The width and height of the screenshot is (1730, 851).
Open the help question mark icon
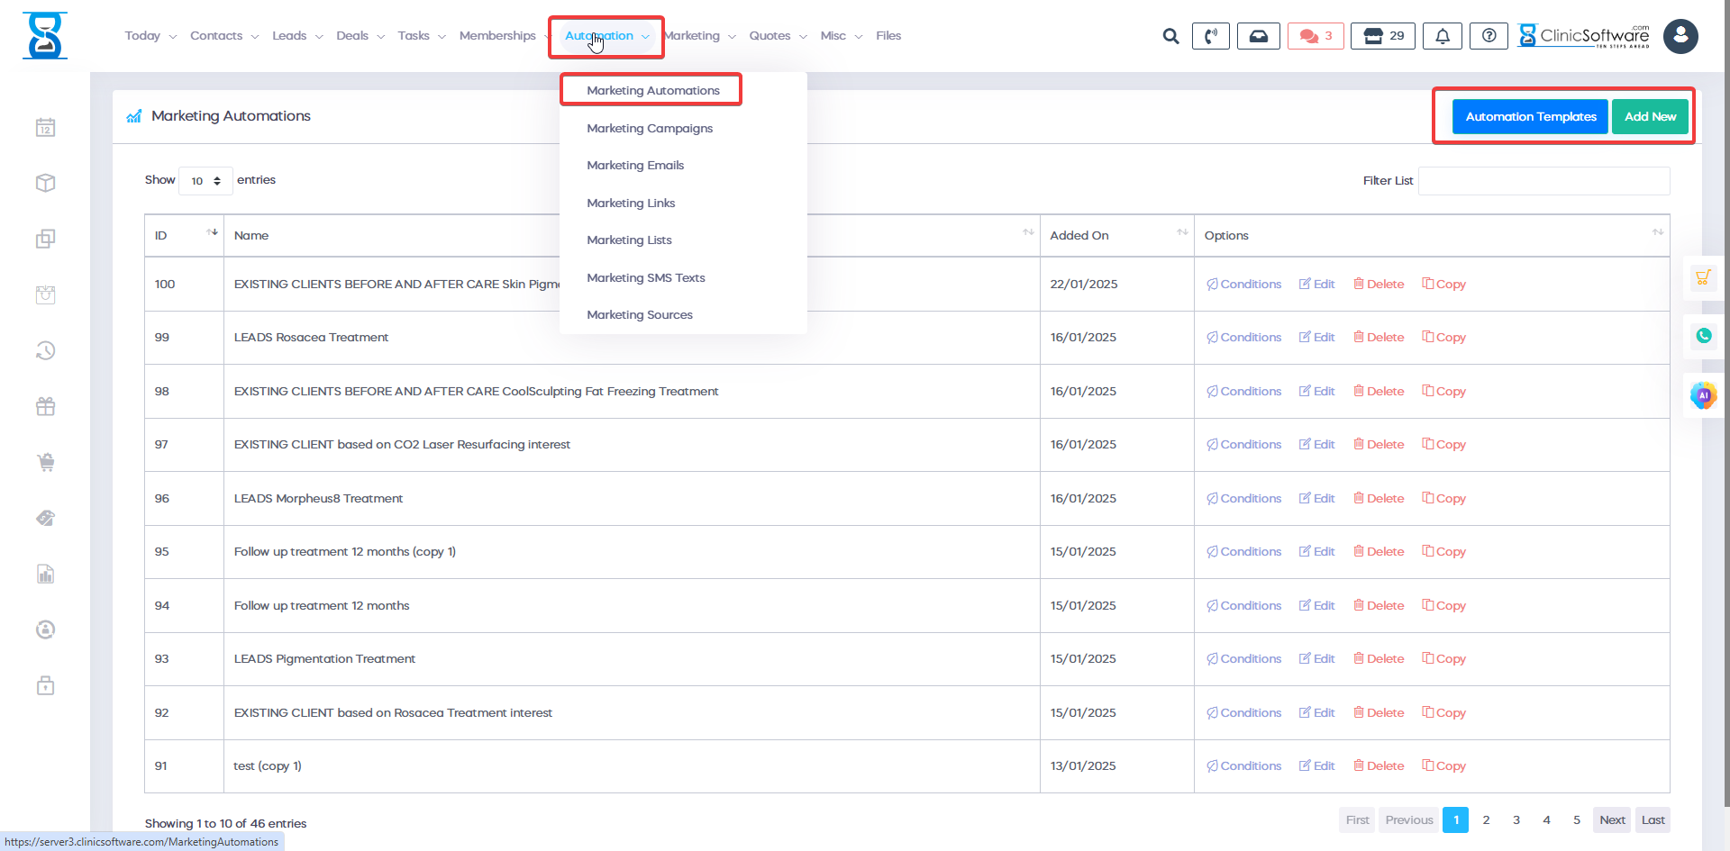coord(1489,36)
